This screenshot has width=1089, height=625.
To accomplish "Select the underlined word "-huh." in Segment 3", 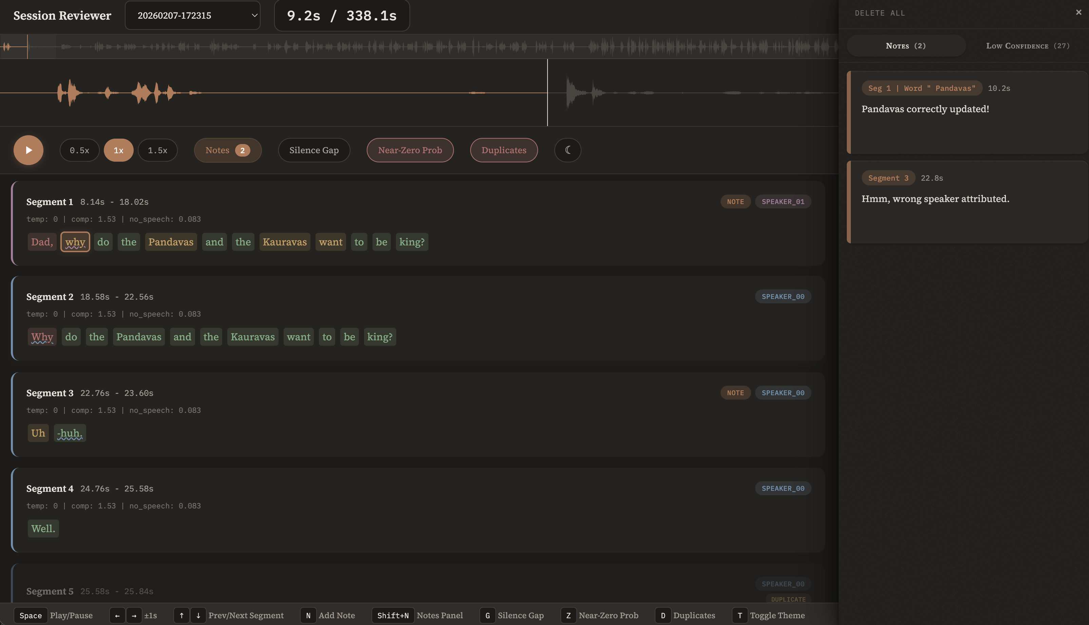I will coord(70,433).
